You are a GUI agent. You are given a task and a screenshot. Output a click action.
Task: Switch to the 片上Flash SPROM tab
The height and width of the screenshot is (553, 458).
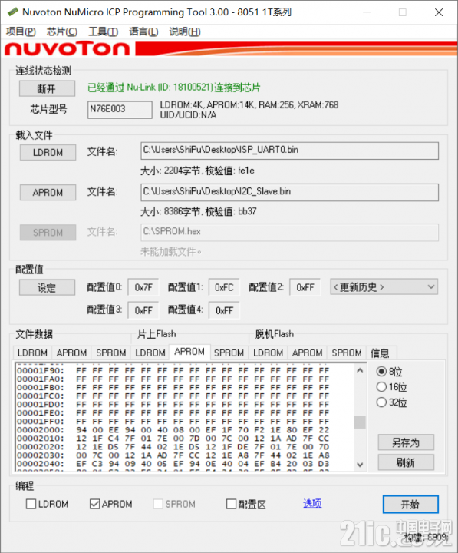click(229, 353)
